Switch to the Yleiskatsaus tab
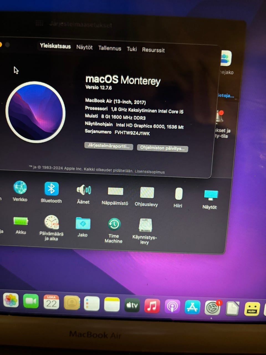266x355 pixels. pyautogui.click(x=55, y=46)
